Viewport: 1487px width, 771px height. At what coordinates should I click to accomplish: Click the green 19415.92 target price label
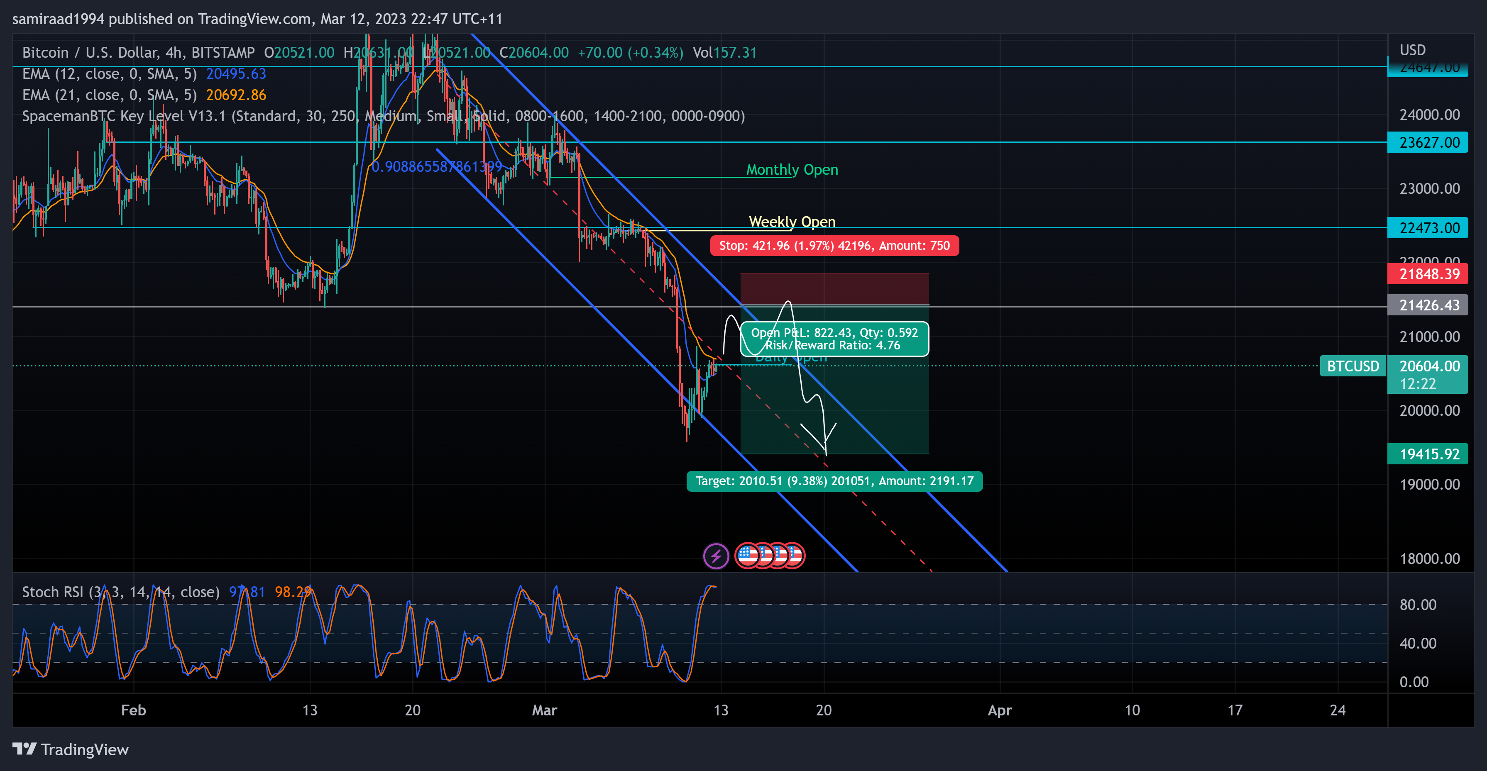coord(1428,454)
